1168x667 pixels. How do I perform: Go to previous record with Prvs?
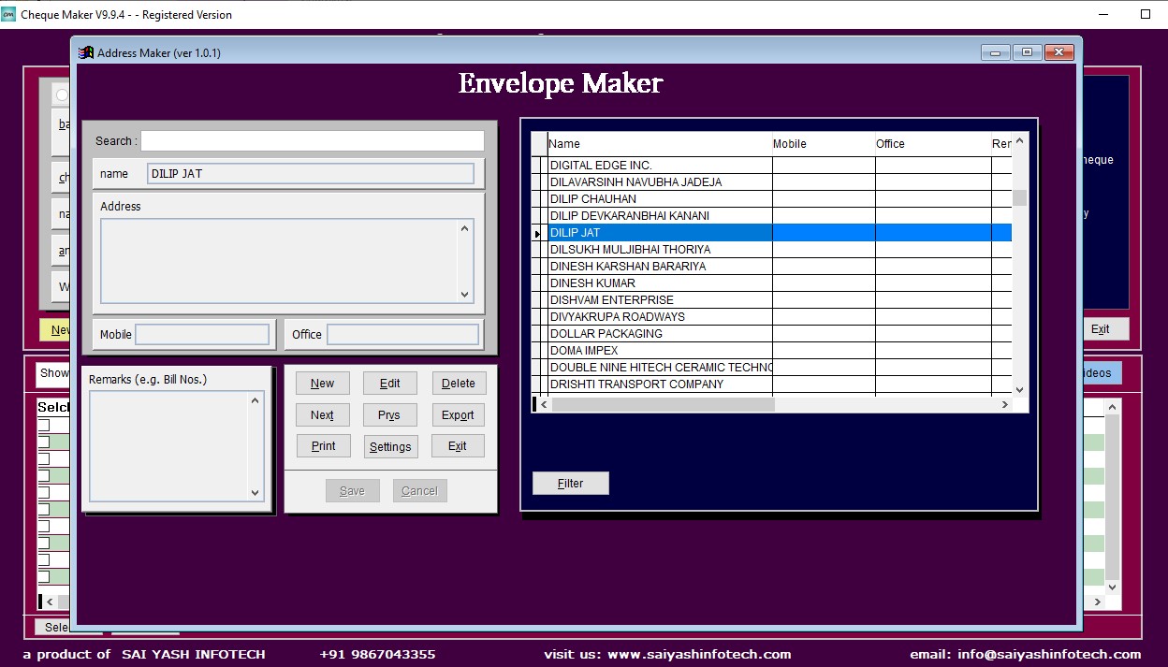click(390, 415)
